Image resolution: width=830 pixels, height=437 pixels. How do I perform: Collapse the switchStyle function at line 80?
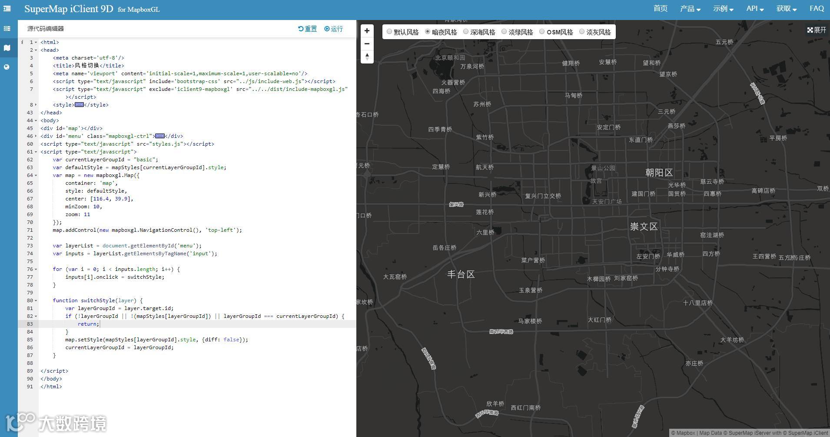click(x=36, y=300)
